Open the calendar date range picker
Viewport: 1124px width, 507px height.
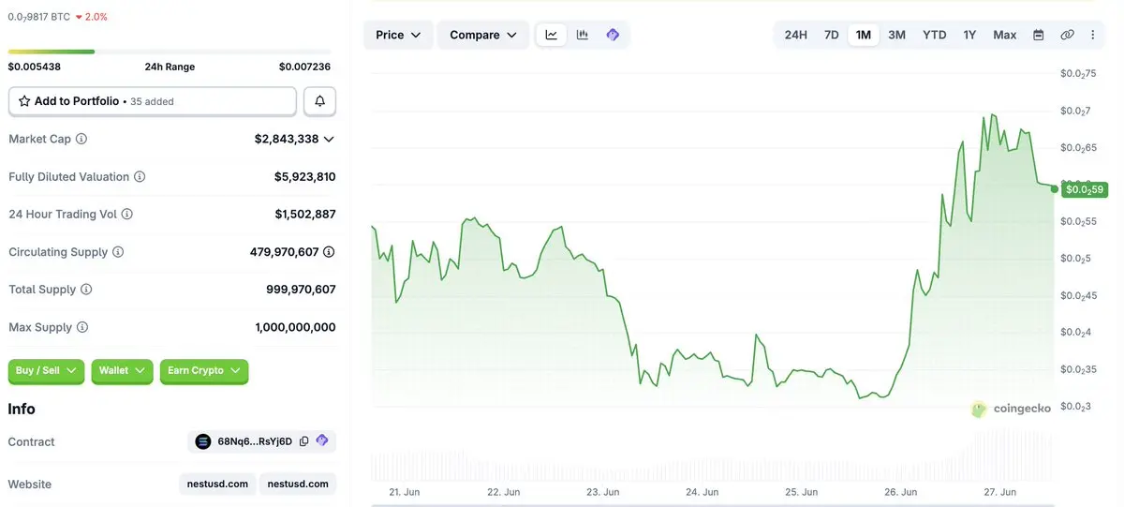[x=1038, y=35]
